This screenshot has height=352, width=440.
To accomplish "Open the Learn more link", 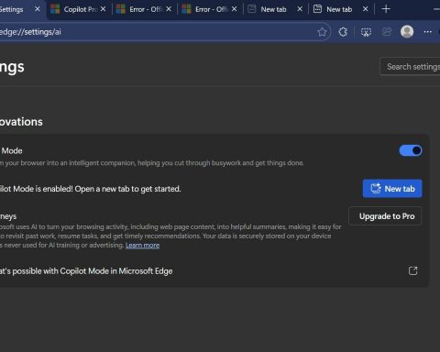I will tap(142, 246).
